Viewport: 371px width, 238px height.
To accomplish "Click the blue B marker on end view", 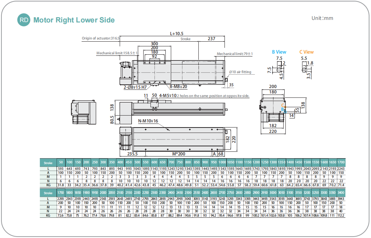I will tap(283, 109).
